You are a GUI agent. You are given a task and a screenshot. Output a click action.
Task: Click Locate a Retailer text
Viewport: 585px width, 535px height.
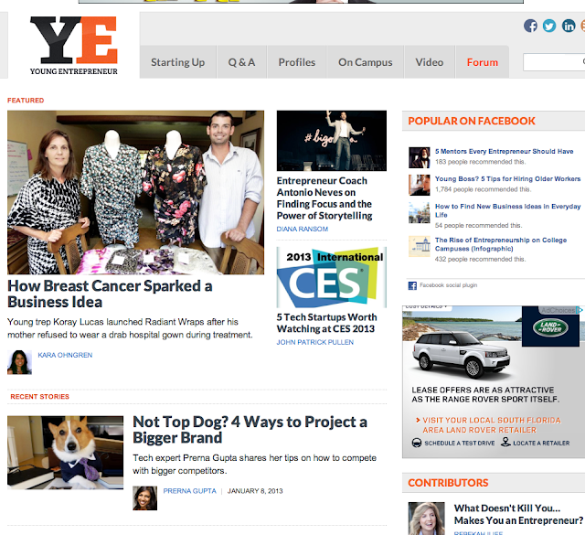click(x=541, y=444)
